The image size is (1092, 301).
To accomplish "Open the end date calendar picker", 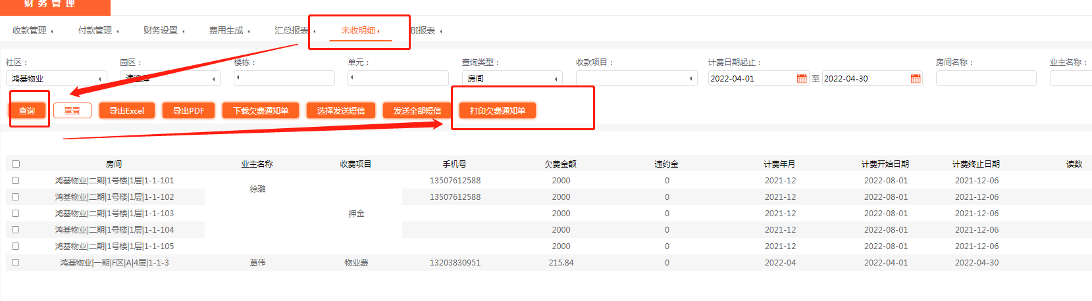I will coord(915,79).
